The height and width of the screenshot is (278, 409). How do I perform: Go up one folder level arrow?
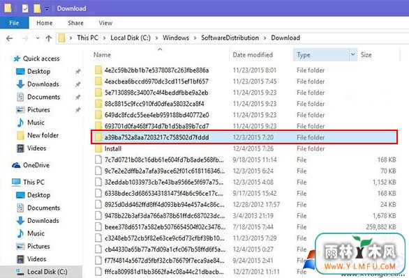click(x=49, y=38)
